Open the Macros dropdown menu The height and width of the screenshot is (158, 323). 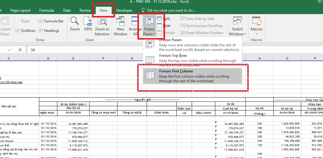pyautogui.click(x=256, y=34)
